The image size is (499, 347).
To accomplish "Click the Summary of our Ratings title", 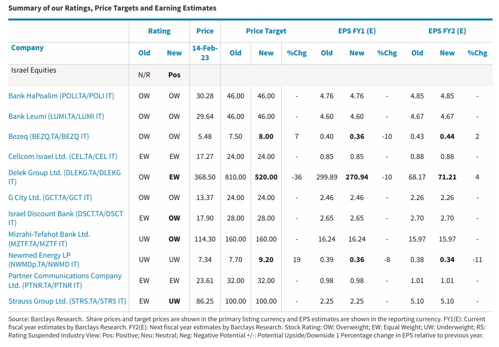I will pyautogui.click(x=112, y=8).
